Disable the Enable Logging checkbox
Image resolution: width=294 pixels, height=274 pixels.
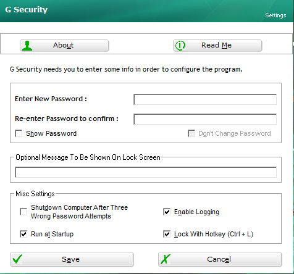pos(167,212)
